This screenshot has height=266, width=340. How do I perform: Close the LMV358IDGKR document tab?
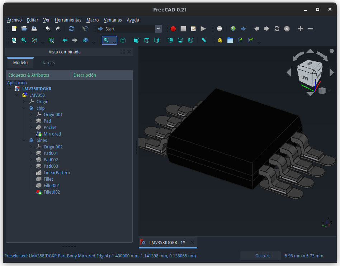pyautogui.click(x=192, y=242)
